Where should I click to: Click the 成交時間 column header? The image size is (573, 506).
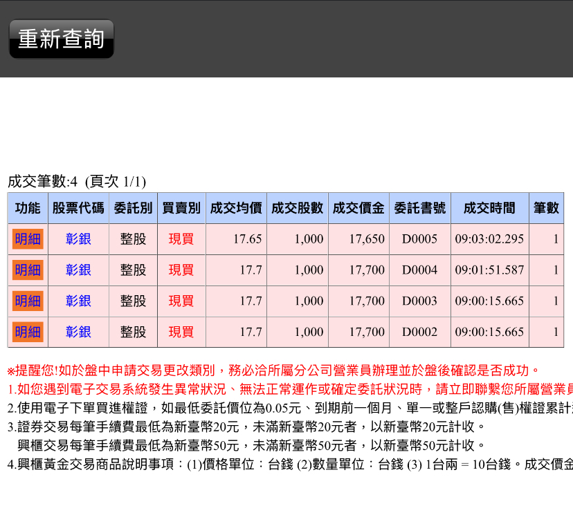489,208
